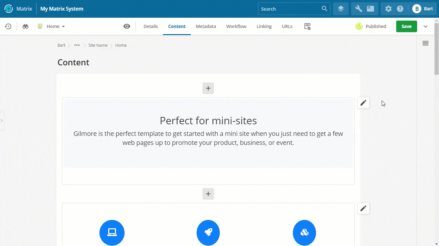Add a component above the mini-sites block
Screen dimensions: 439x246
[x=208, y=88]
